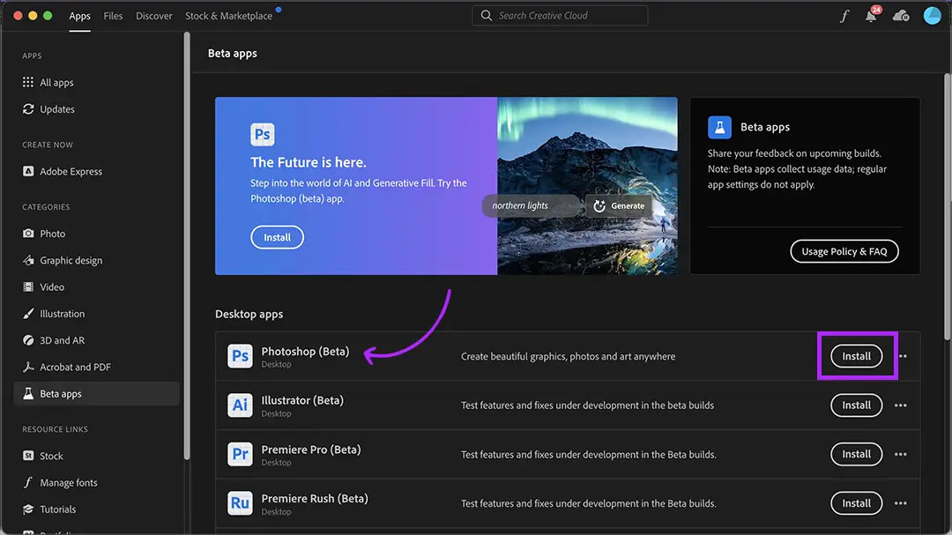Click Install in the Future is here banner

coord(277,237)
